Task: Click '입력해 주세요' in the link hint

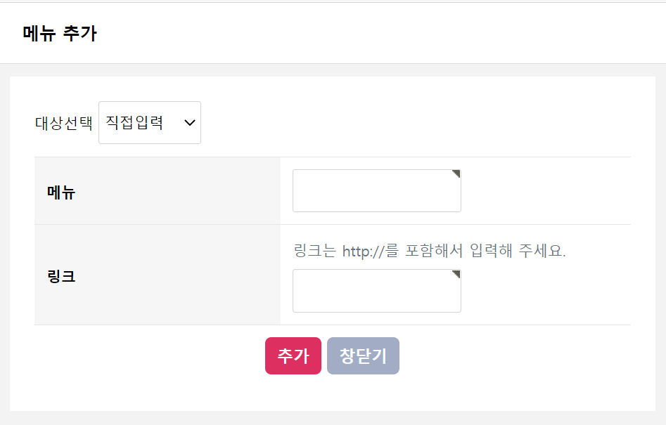Action: (x=517, y=251)
